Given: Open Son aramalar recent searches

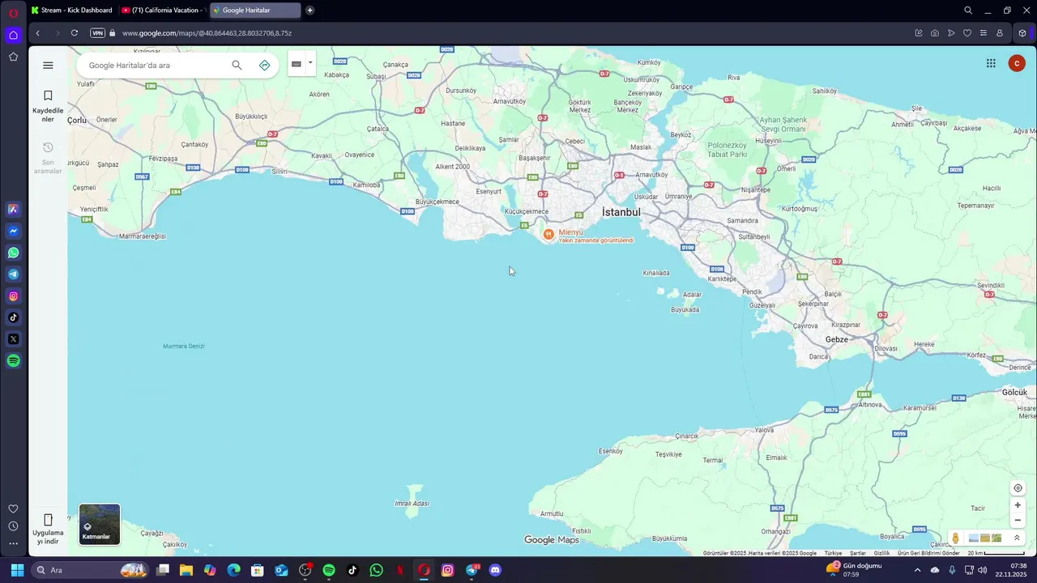Looking at the screenshot, I should point(48,158).
